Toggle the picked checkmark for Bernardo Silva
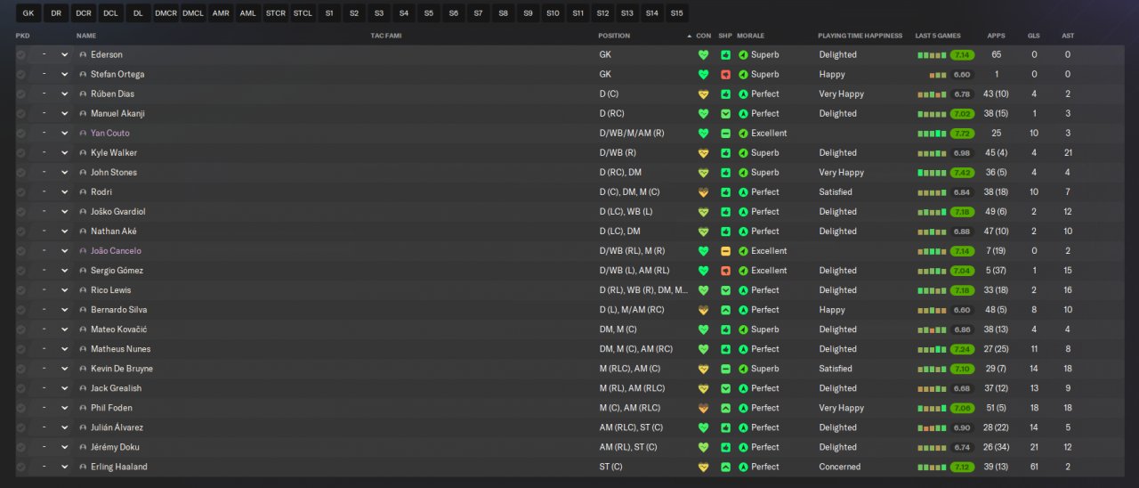Image resolution: width=1139 pixels, height=488 pixels. [x=21, y=309]
